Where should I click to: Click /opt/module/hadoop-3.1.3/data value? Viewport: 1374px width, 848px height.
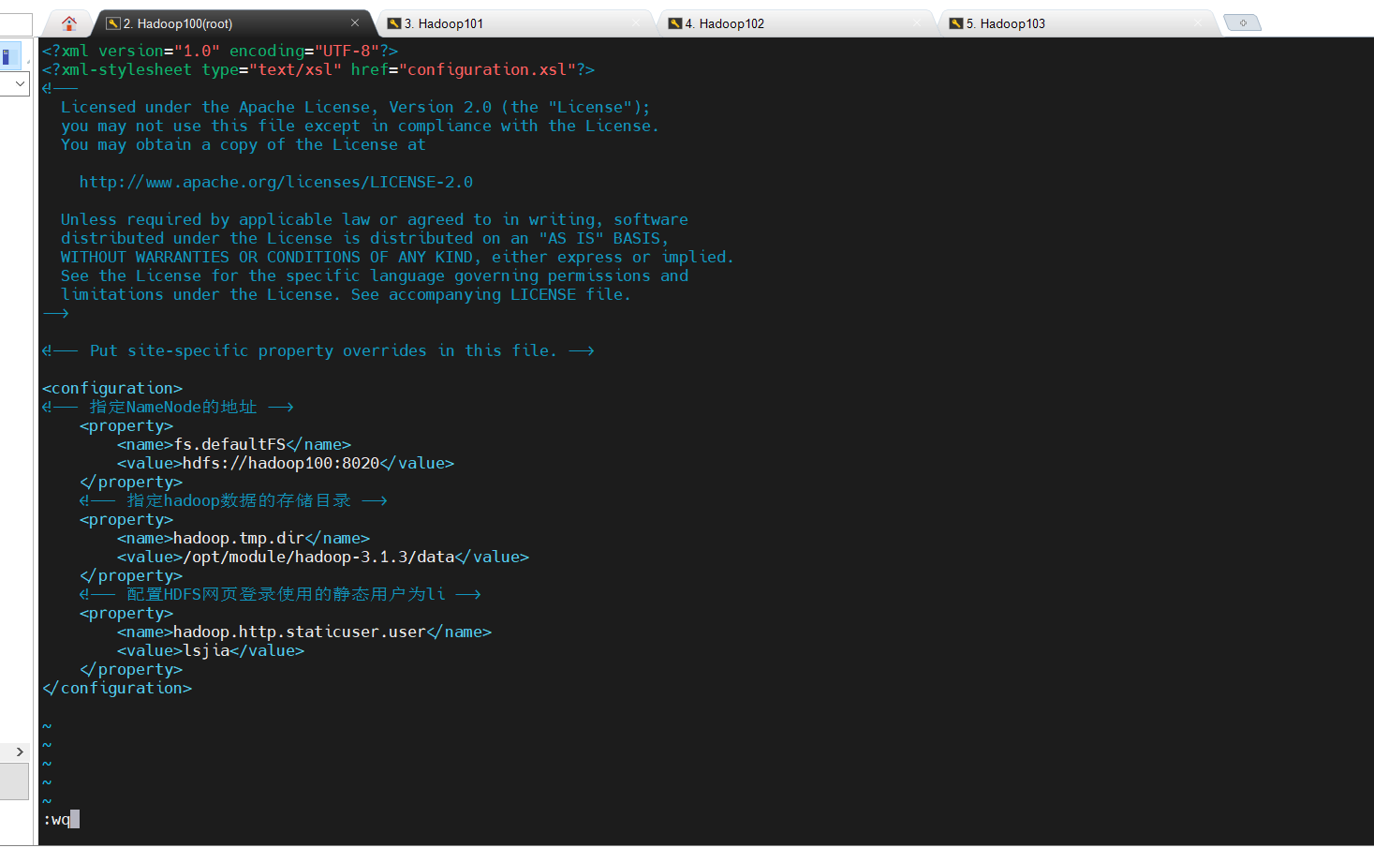(318, 557)
